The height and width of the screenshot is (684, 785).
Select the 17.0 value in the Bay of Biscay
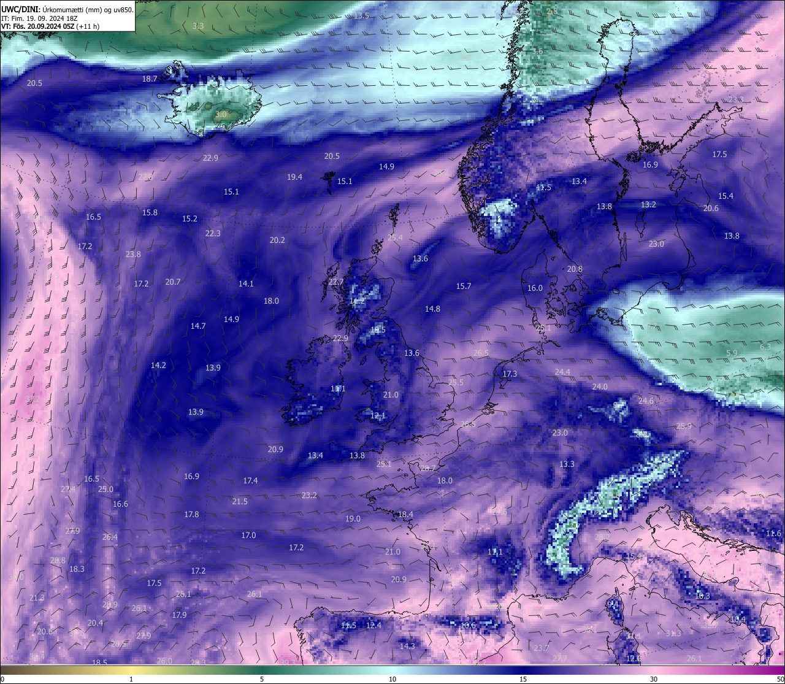point(248,536)
